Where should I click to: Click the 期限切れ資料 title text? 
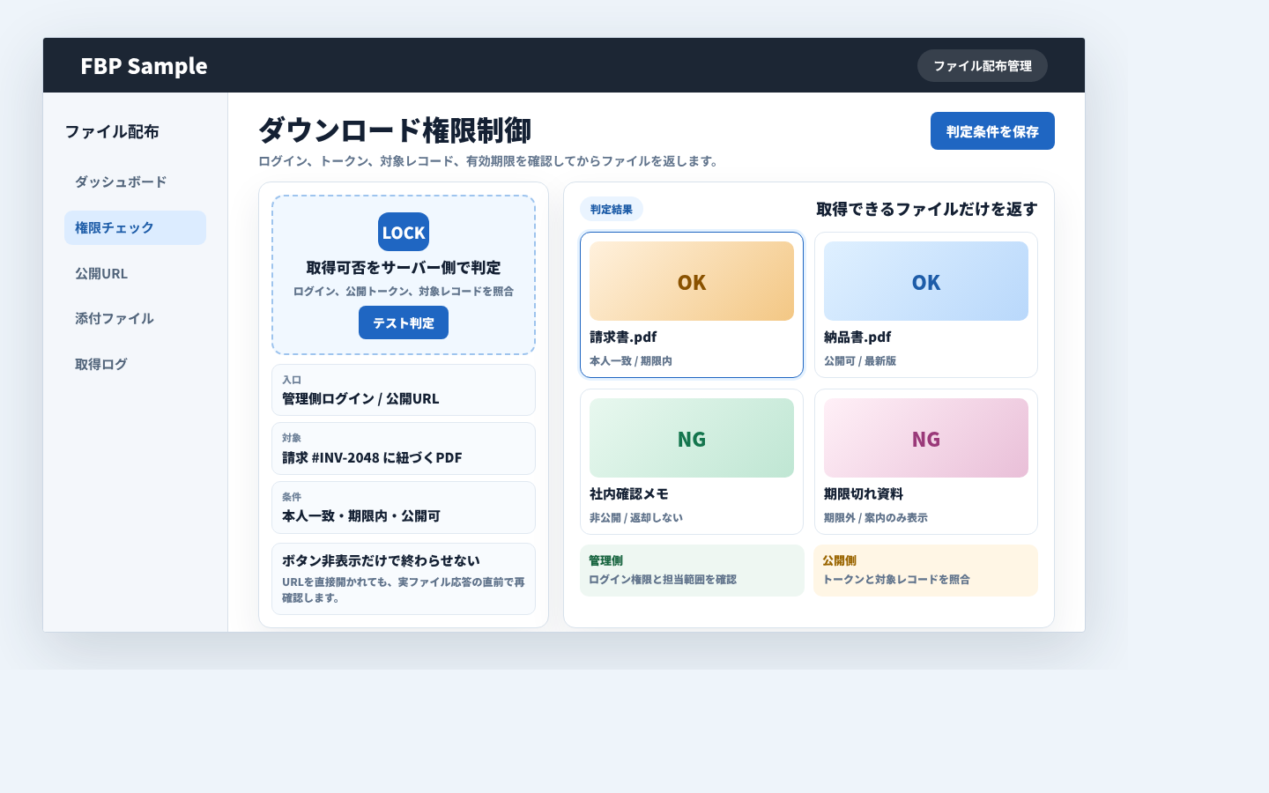coord(864,493)
